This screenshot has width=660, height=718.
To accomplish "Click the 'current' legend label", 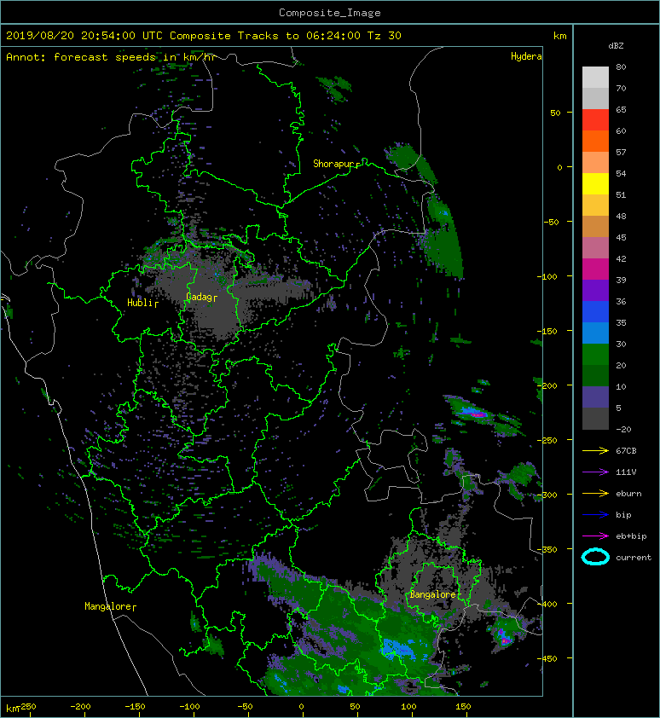I will 634,558.
